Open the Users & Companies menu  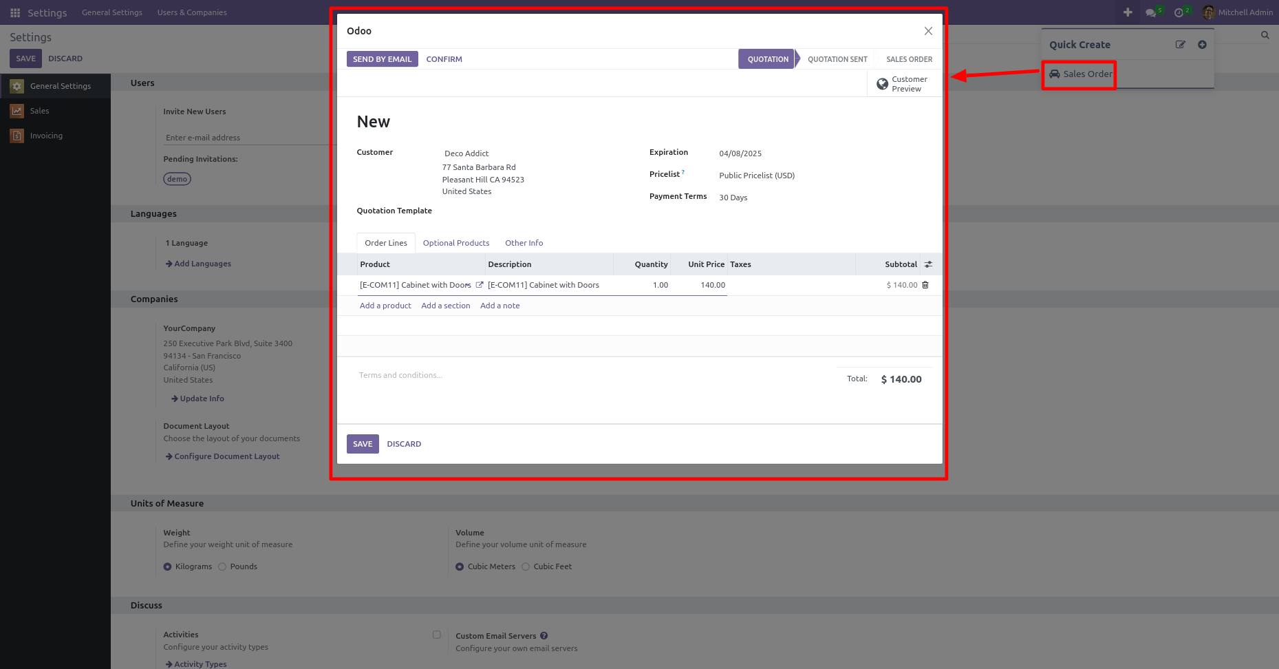(x=192, y=12)
